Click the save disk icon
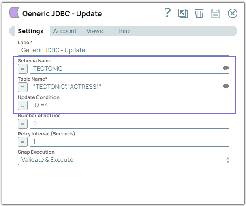Image resolution: width=246 pixels, height=206 pixels. 216,13
